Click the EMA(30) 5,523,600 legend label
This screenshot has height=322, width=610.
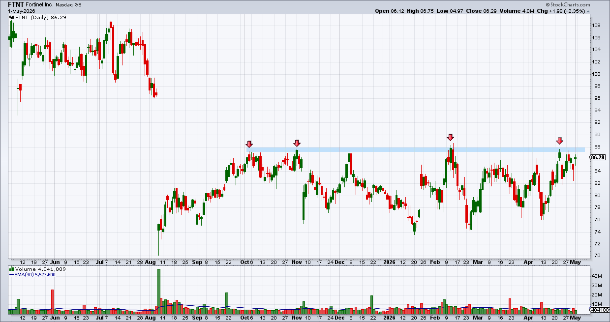coord(34,275)
